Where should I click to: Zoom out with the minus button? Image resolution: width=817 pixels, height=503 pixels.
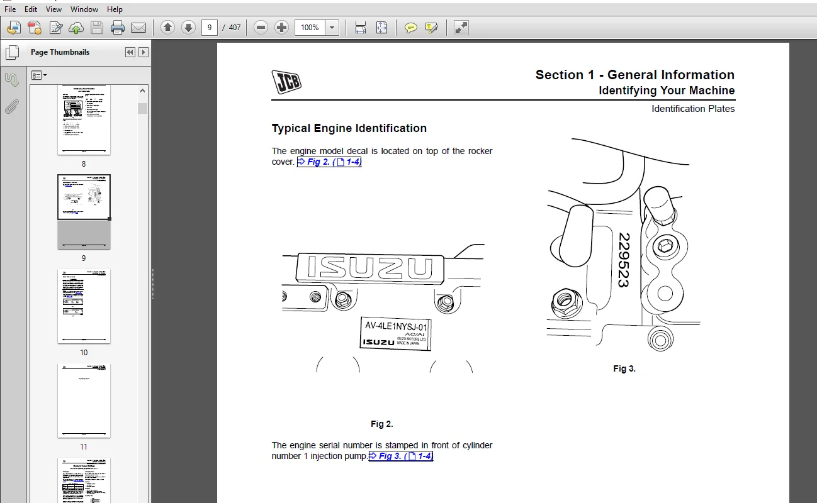(x=261, y=28)
